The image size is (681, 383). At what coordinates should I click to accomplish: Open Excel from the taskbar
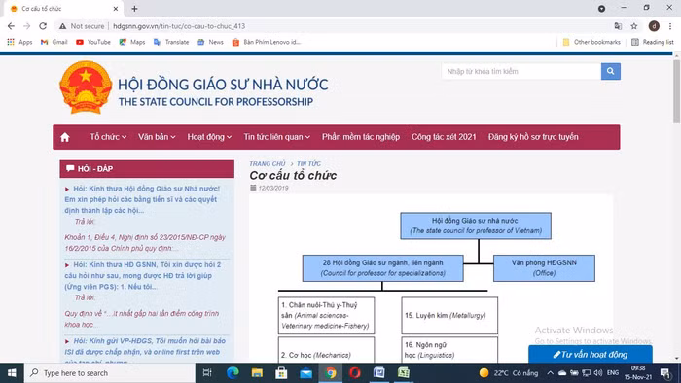(404, 373)
